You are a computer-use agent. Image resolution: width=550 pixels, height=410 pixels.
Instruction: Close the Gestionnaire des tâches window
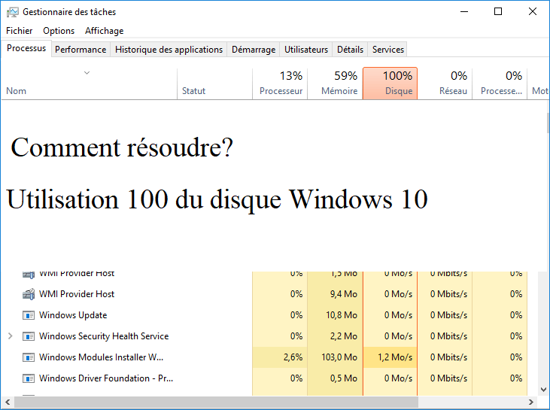point(533,11)
